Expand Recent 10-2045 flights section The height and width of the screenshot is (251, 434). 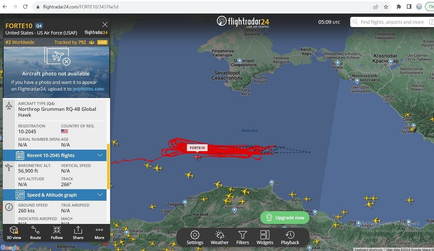pyautogui.click(x=55, y=155)
